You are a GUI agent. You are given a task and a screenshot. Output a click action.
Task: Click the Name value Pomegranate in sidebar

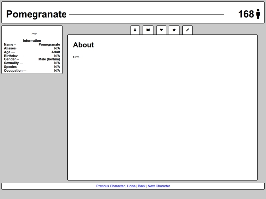click(x=49, y=45)
